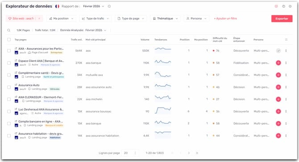The width and height of the screenshot is (299, 162).
Task: Click the red plus button for Assurance Auto row
Action: point(278,87)
